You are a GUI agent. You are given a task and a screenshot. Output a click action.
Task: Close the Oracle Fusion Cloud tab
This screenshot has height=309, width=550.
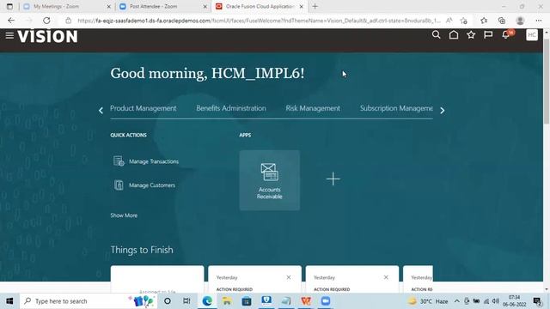(301, 6)
